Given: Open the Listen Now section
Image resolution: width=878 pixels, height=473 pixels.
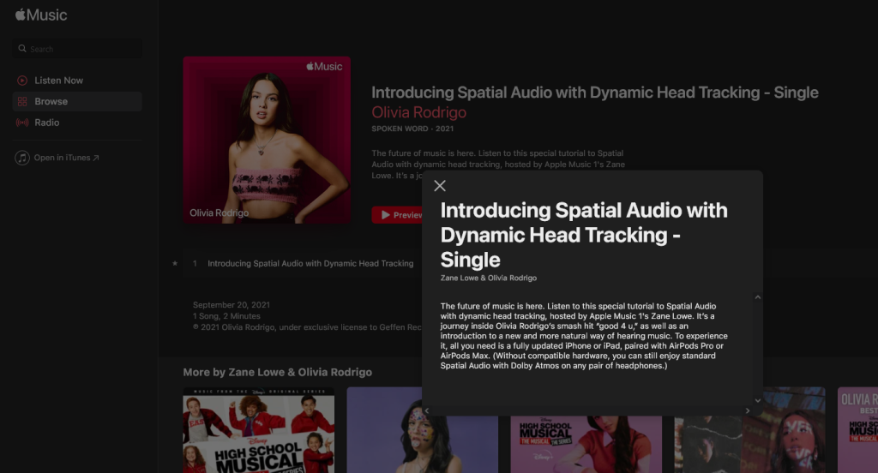Looking at the screenshot, I should coord(58,81).
